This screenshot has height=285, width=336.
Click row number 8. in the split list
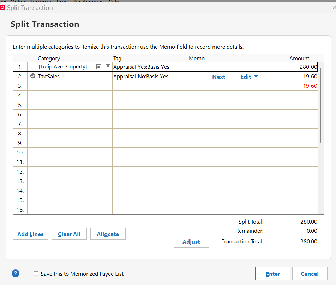[20, 133]
